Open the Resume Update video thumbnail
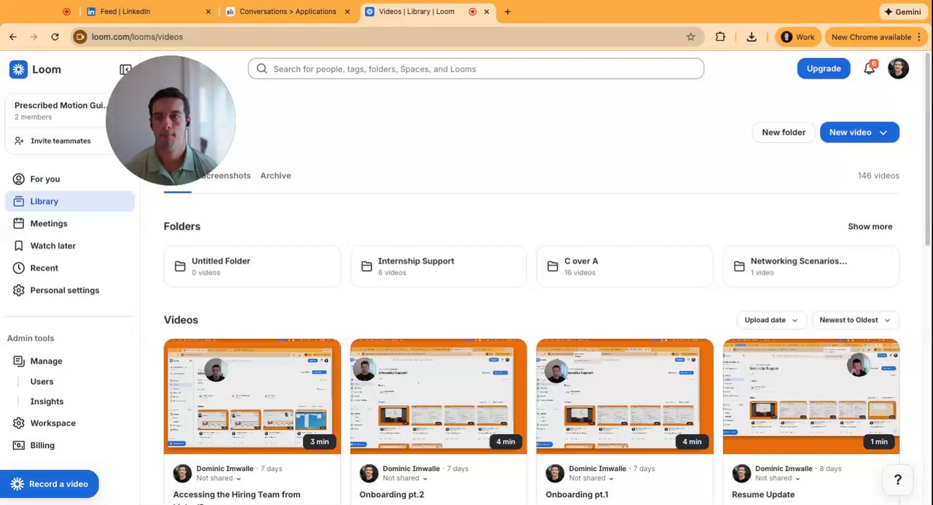The width and height of the screenshot is (933, 505). (811, 396)
